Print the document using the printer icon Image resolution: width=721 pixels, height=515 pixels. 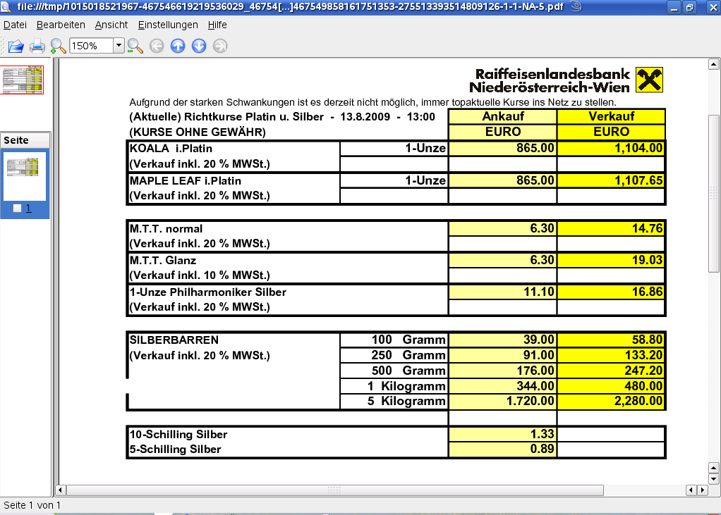pos(37,46)
